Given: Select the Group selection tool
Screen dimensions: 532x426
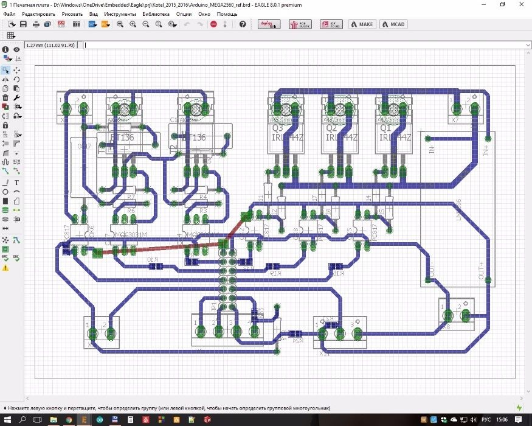Looking at the screenshot, I should [5, 70].
